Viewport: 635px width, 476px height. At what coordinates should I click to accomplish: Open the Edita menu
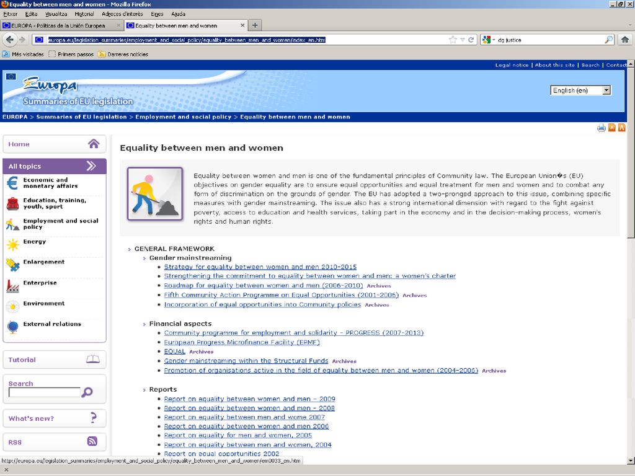coord(31,14)
